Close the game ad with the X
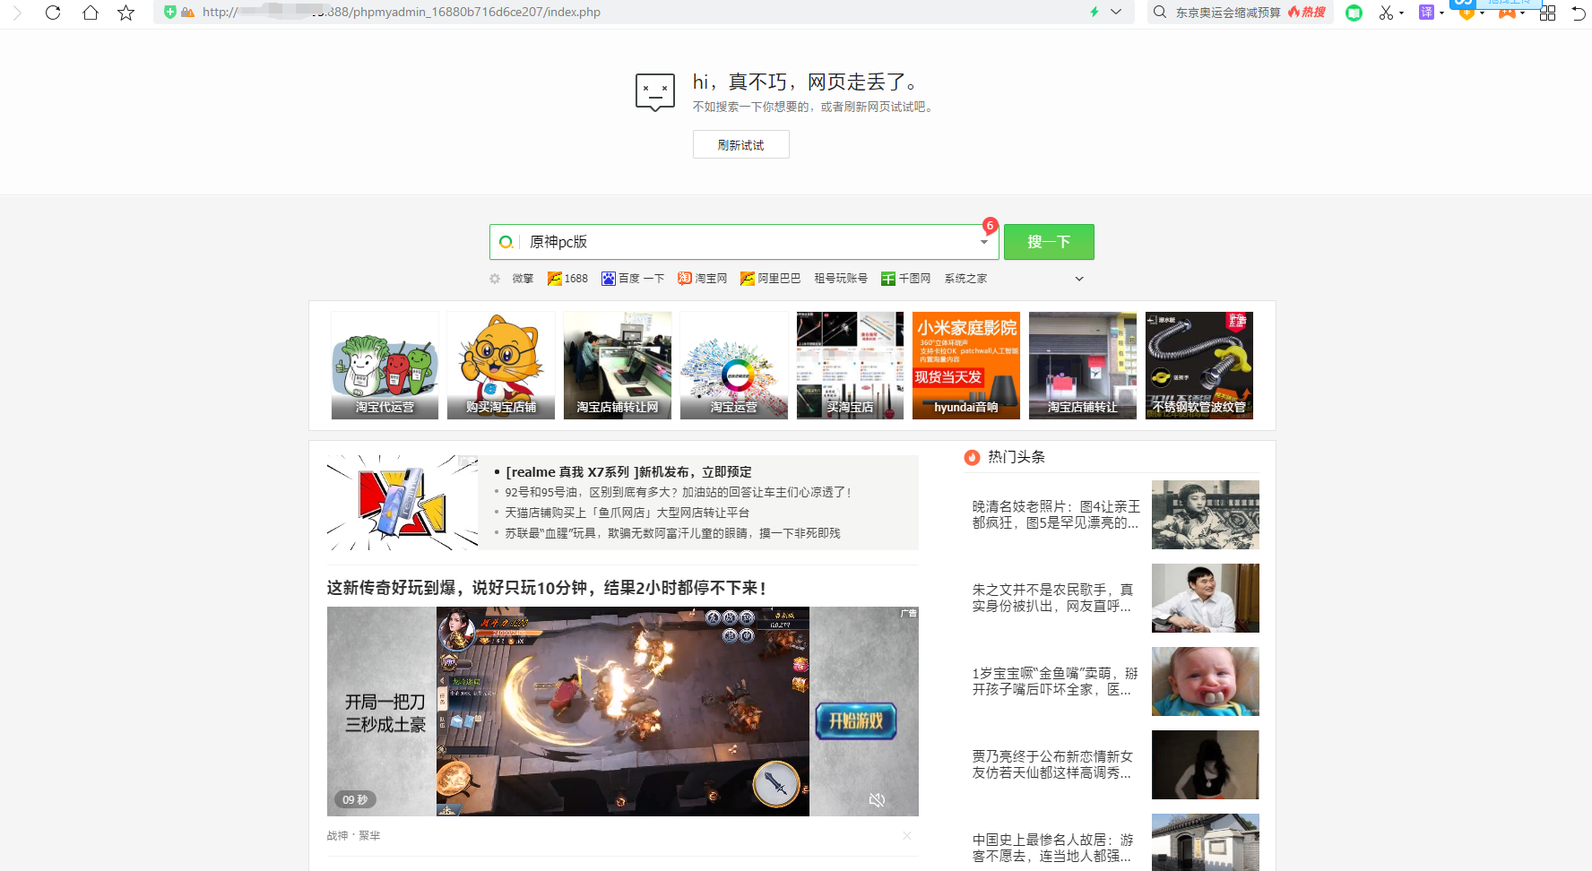Image resolution: width=1592 pixels, height=871 pixels. [x=907, y=836]
